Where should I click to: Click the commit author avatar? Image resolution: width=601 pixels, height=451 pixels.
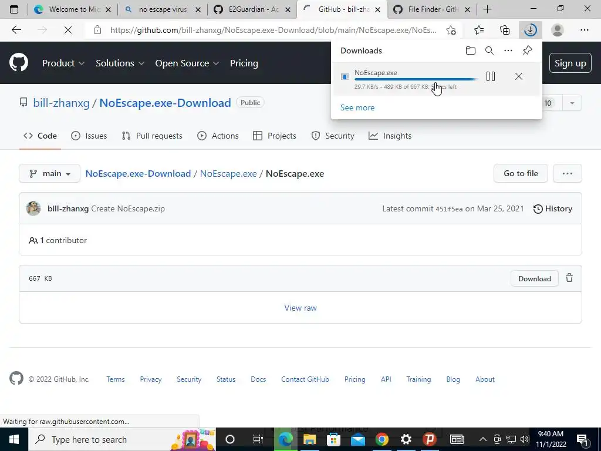(33, 208)
